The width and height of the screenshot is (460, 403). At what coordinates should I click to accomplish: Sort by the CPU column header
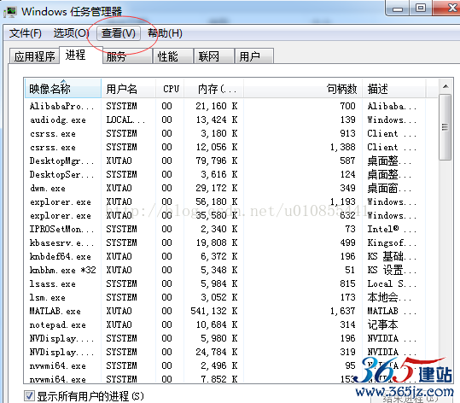click(x=170, y=89)
